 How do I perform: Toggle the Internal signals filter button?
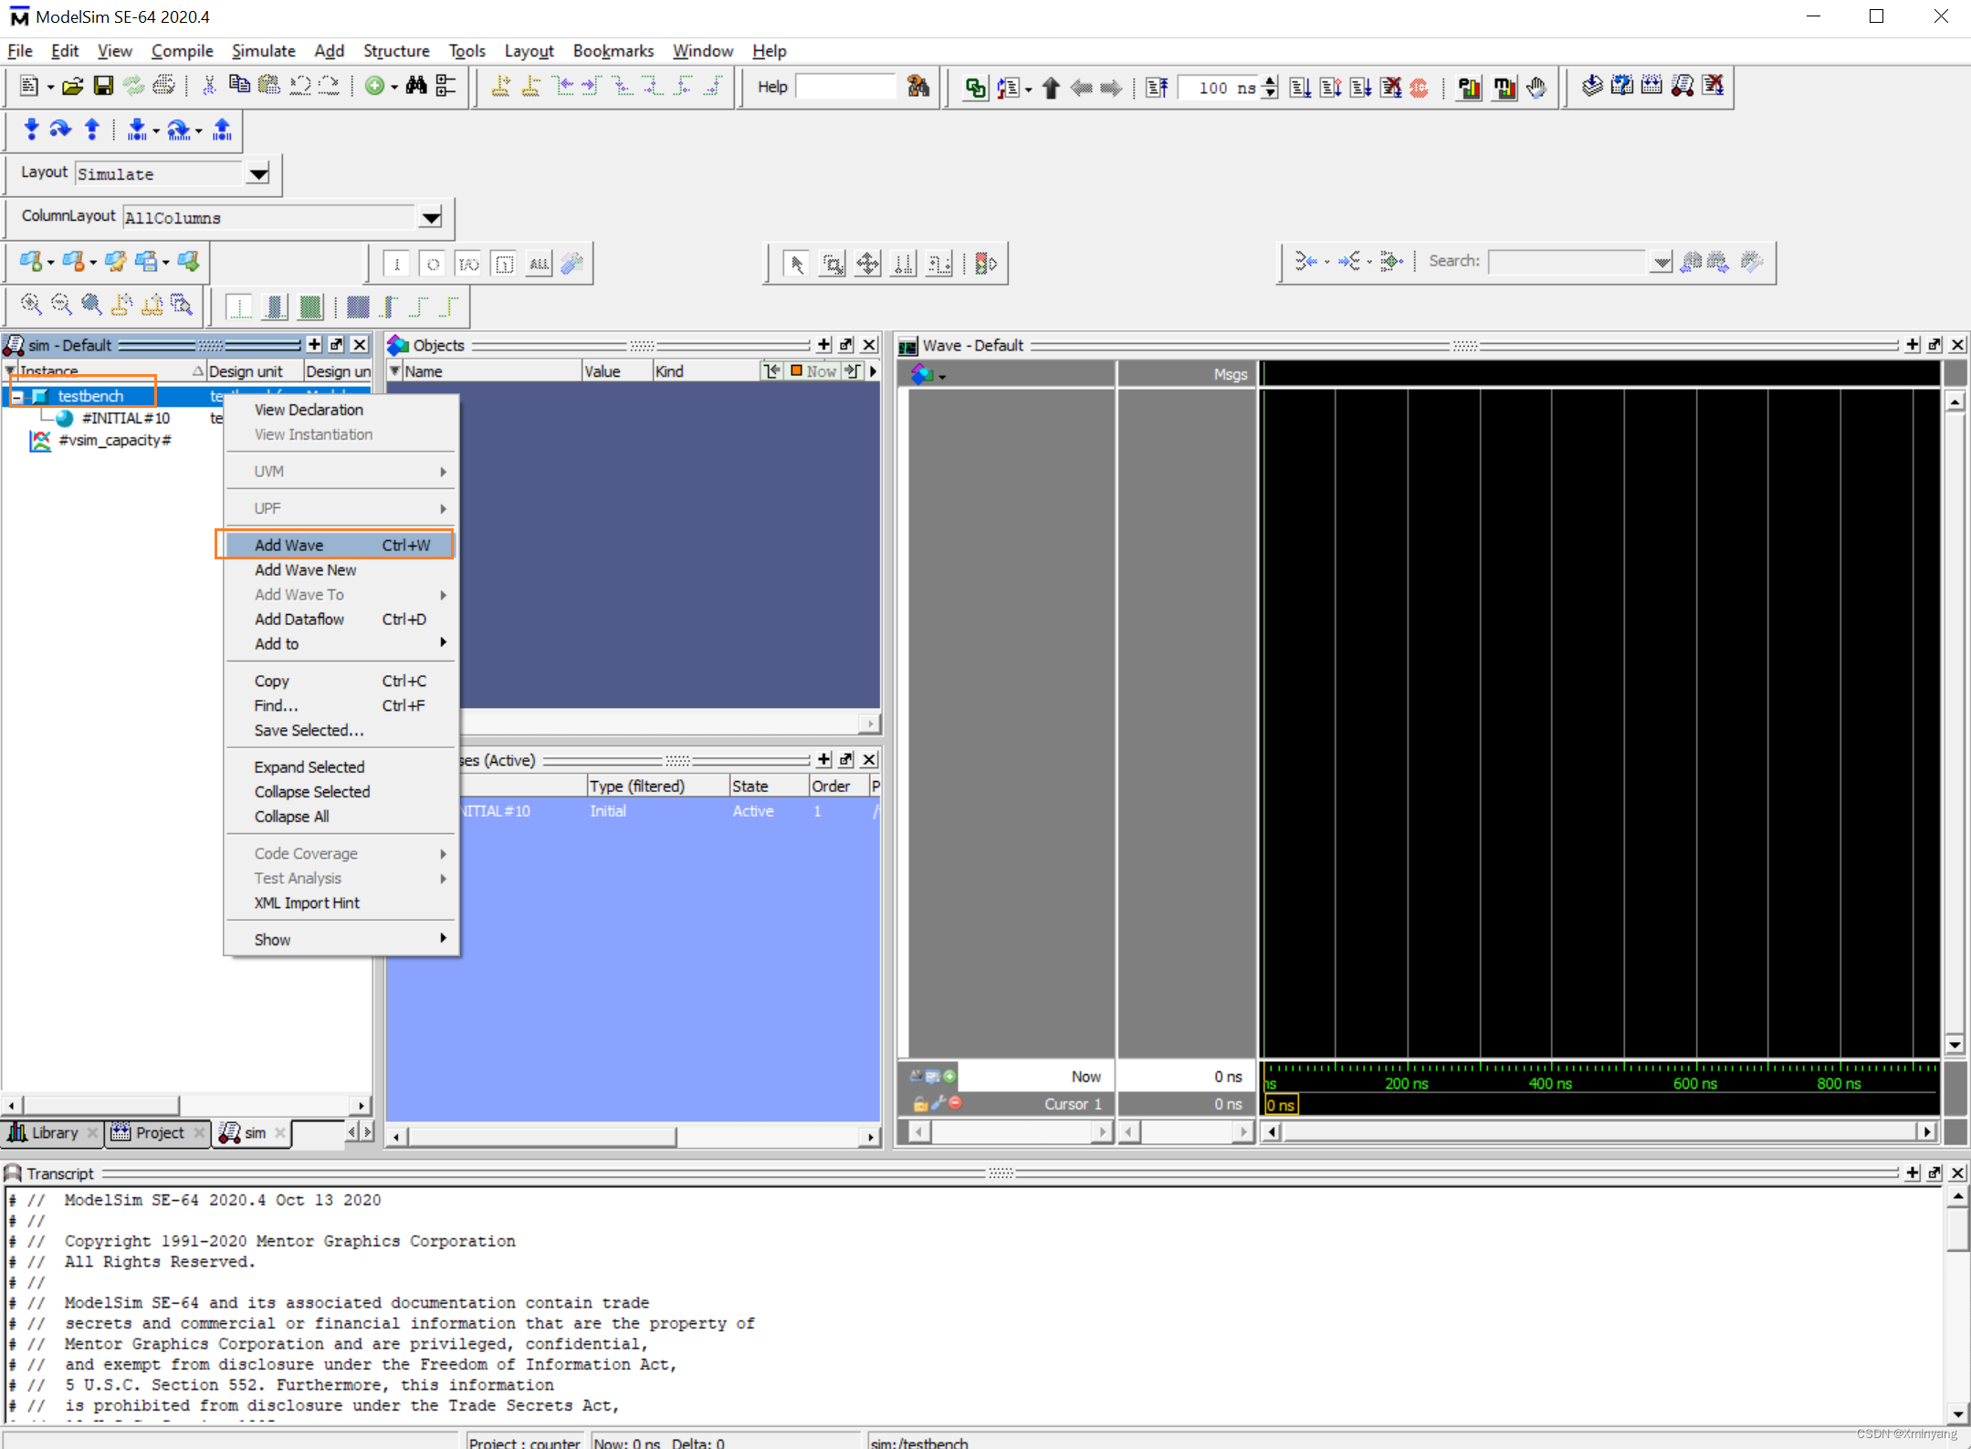click(504, 264)
